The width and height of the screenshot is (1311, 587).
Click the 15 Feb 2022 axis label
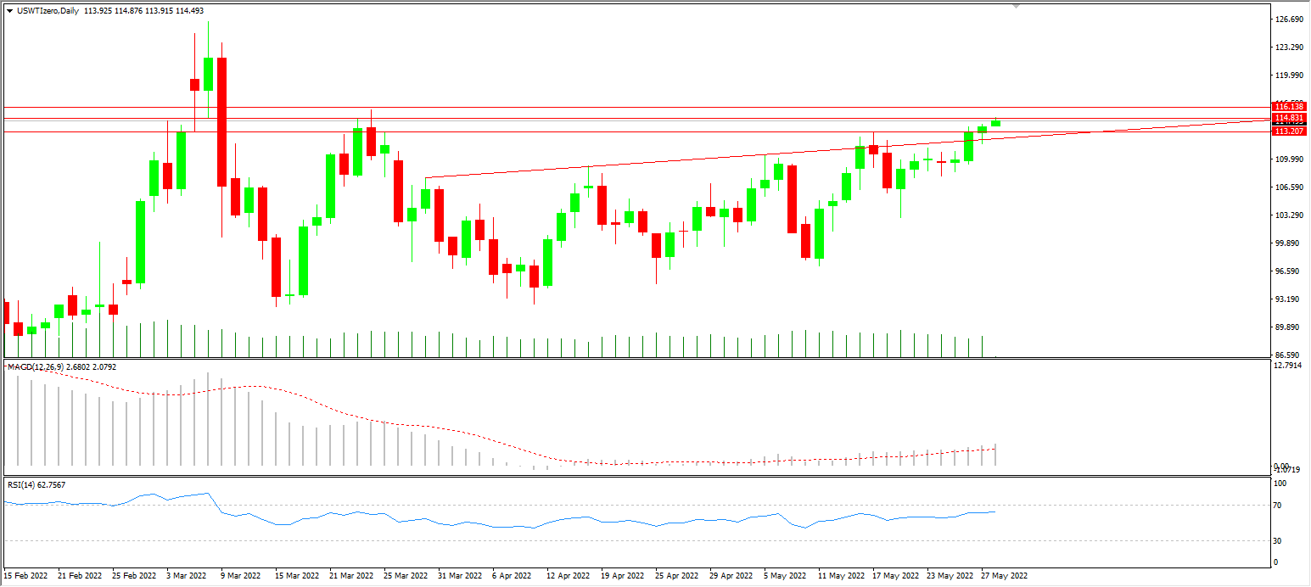click(25, 576)
